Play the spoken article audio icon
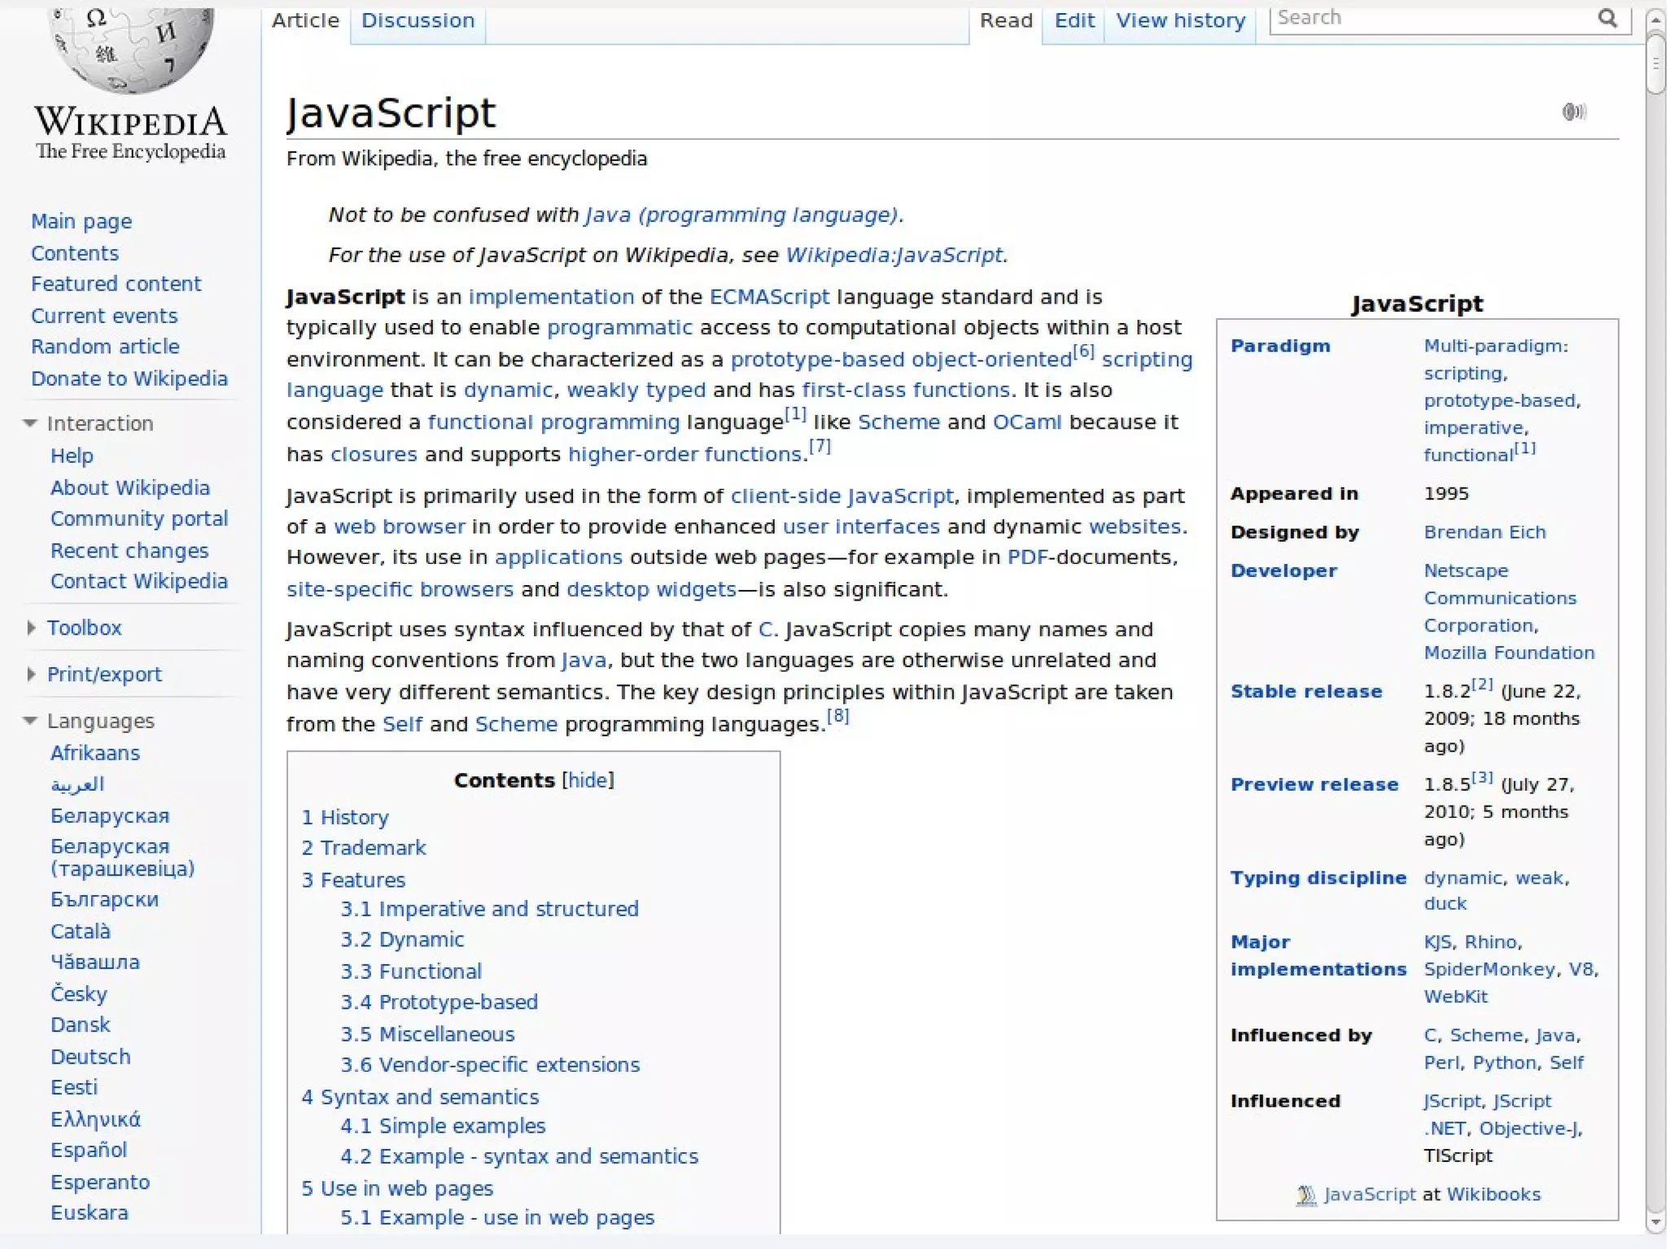This screenshot has width=1667, height=1249. (x=1574, y=111)
